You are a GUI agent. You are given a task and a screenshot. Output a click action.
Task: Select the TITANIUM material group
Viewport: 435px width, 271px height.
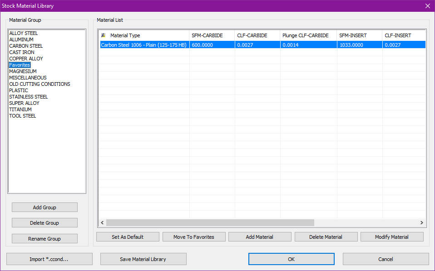[x=20, y=109]
